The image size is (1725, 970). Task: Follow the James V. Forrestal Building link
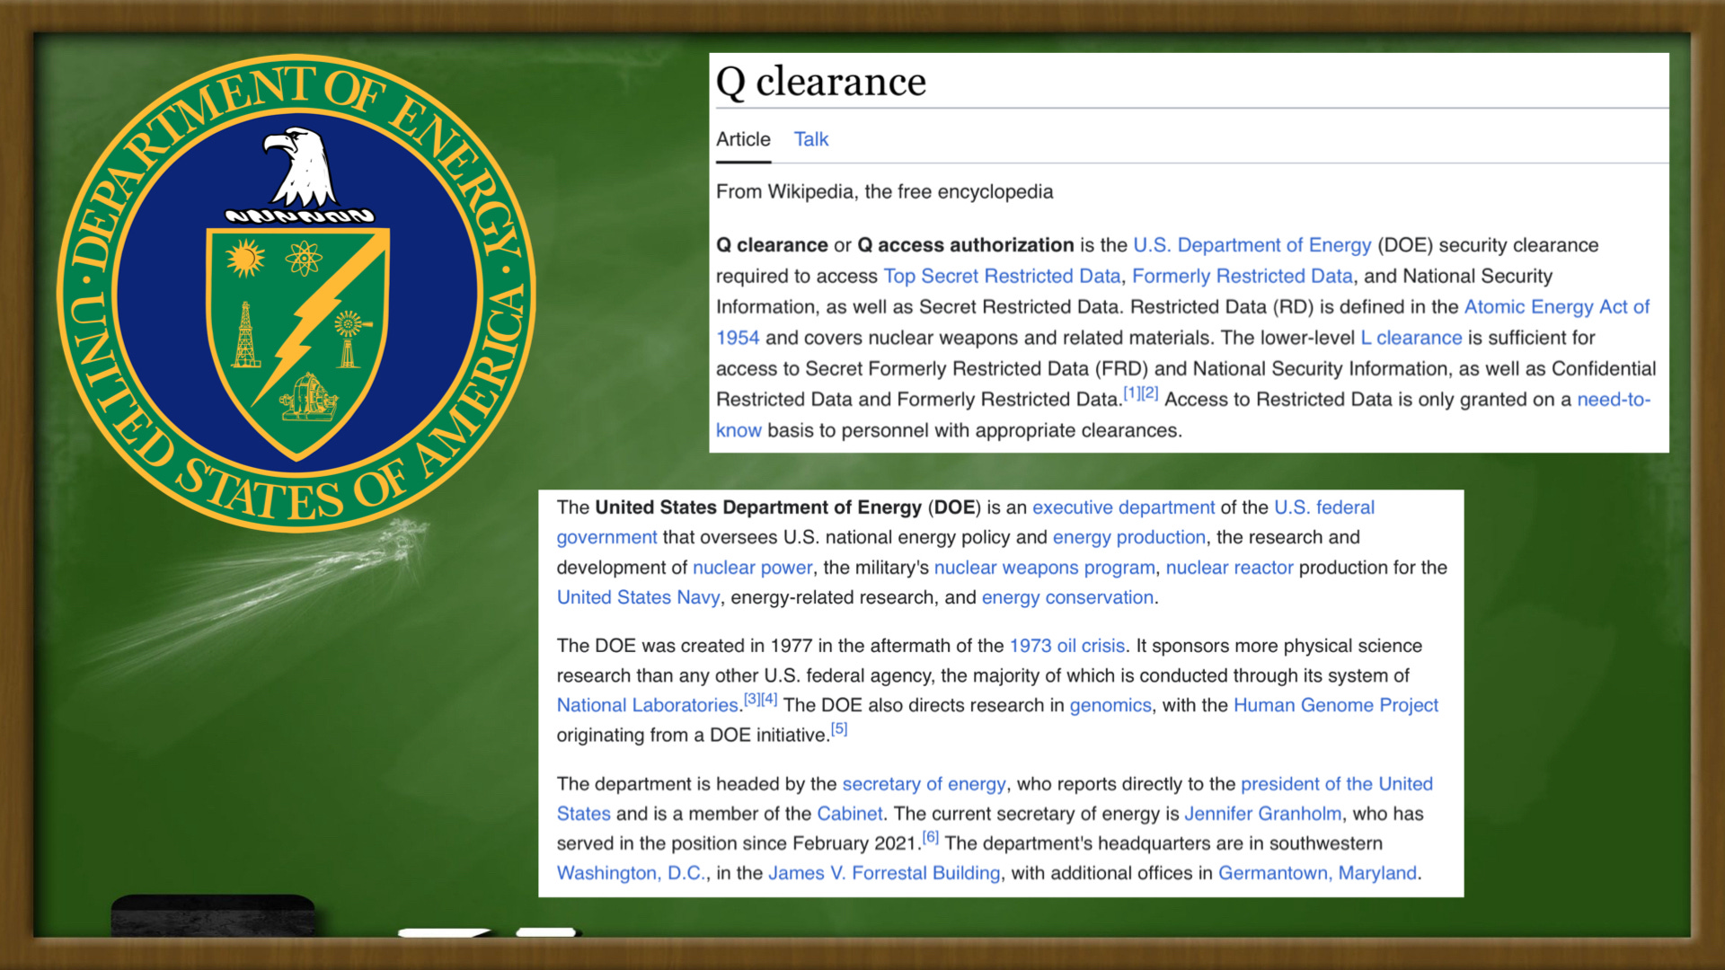(884, 873)
